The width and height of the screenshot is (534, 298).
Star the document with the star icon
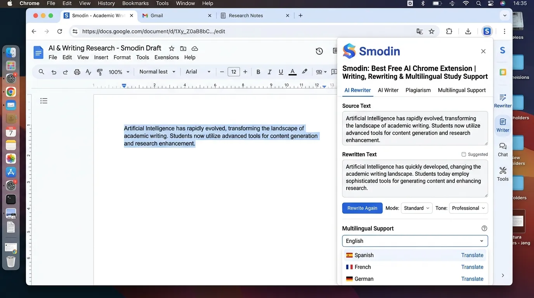pyautogui.click(x=172, y=49)
